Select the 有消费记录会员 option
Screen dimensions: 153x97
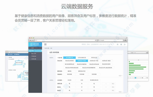tap(94, 80)
